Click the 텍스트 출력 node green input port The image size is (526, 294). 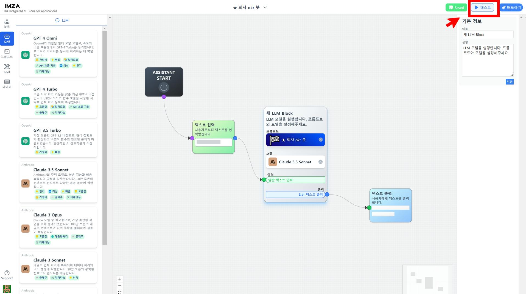click(369, 208)
